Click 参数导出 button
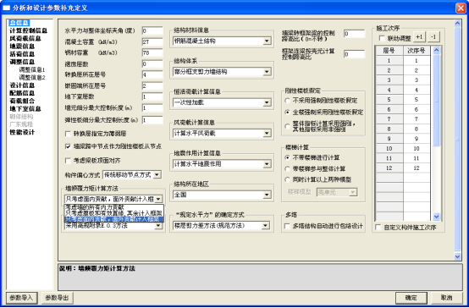This screenshot has width=469, height=308. (57, 298)
